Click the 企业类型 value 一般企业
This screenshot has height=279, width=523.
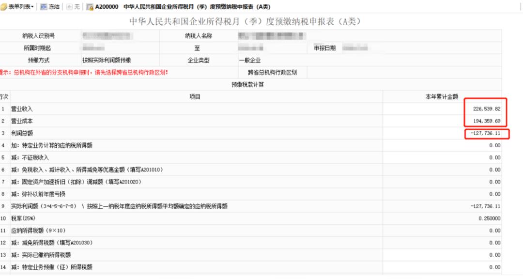[250, 61]
